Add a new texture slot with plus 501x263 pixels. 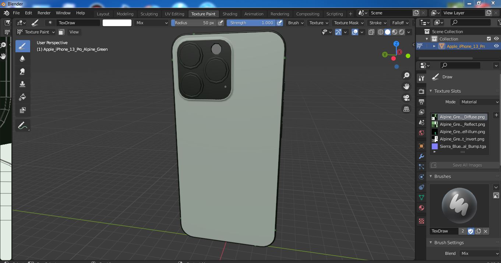click(x=496, y=115)
